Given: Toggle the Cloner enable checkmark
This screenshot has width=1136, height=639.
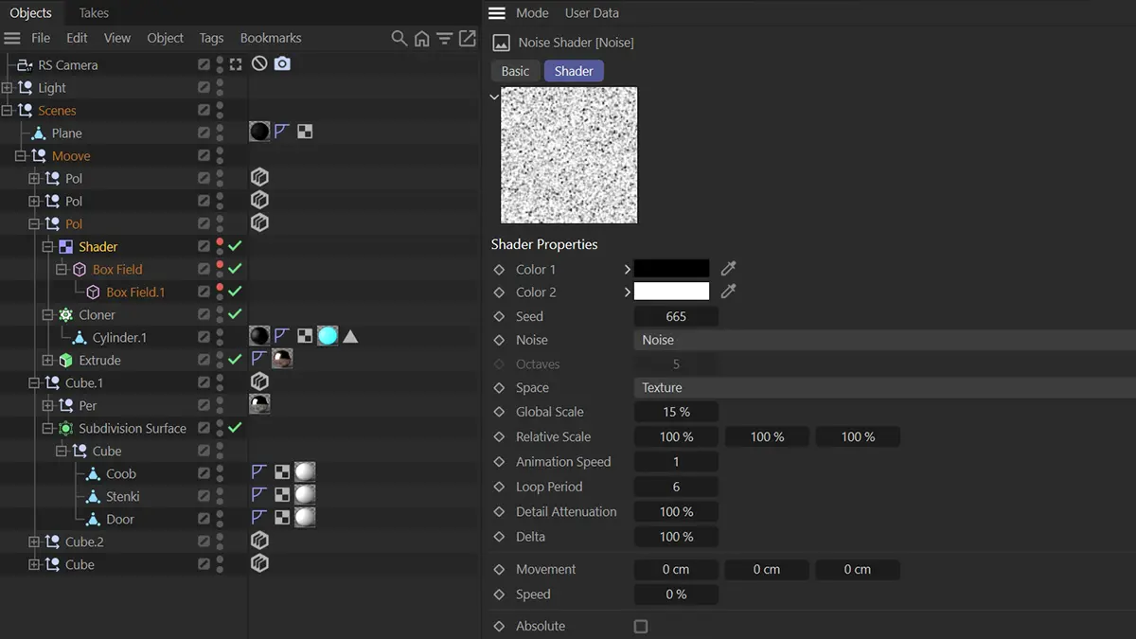Looking at the screenshot, I should tap(235, 314).
